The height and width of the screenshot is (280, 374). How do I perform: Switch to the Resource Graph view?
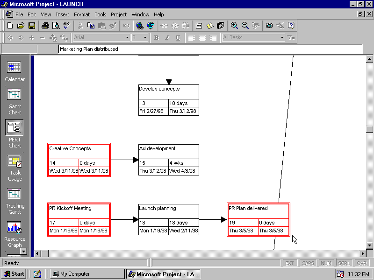[x=15, y=234]
